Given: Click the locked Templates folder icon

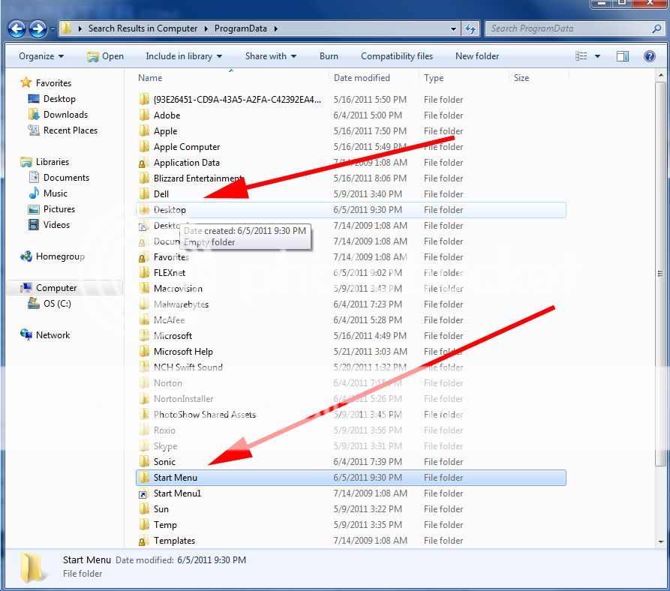Looking at the screenshot, I should click(143, 541).
